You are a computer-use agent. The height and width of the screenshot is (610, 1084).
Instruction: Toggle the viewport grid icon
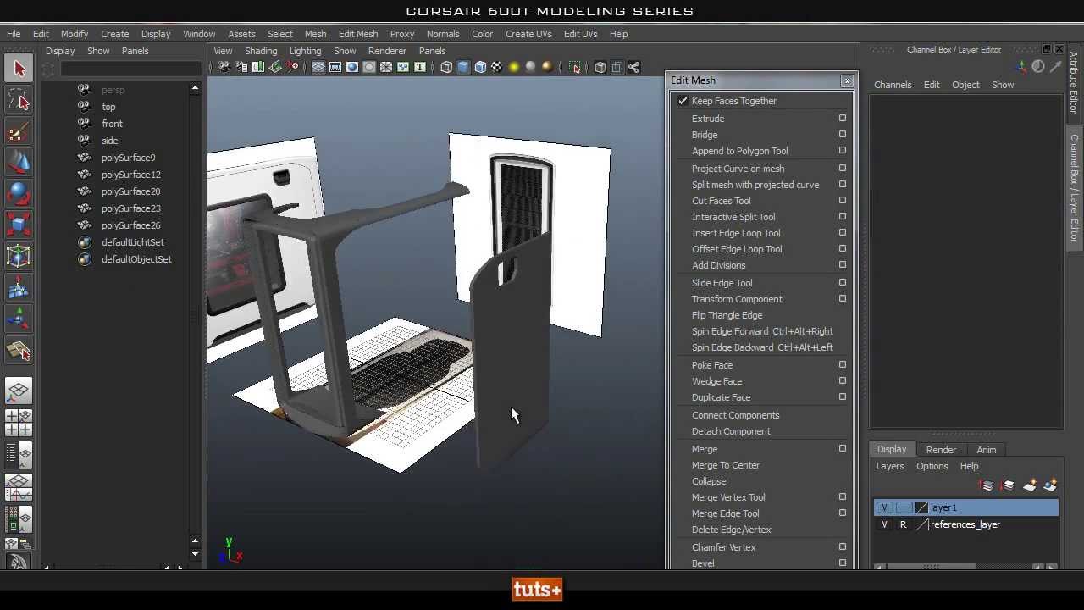pyautogui.click(x=318, y=67)
